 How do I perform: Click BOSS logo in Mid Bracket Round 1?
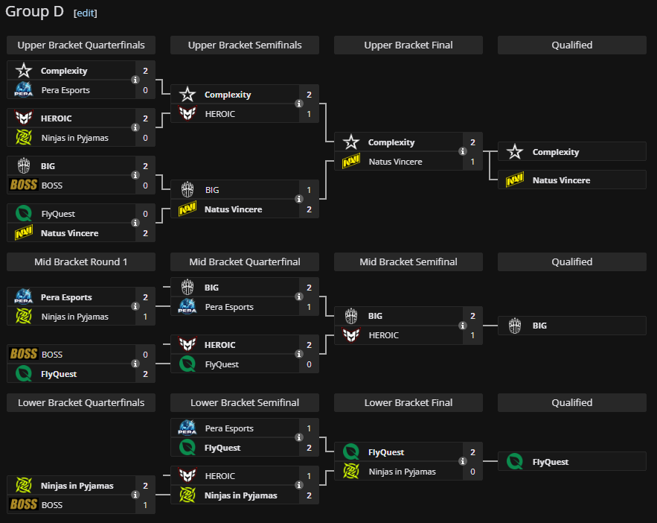(24, 355)
